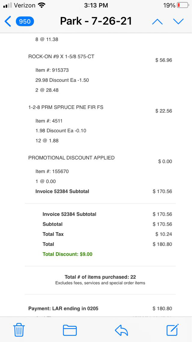This screenshot has height=342, width=192.
Task: Tap the 3:13 PM clock
Action: [x=96, y=5]
